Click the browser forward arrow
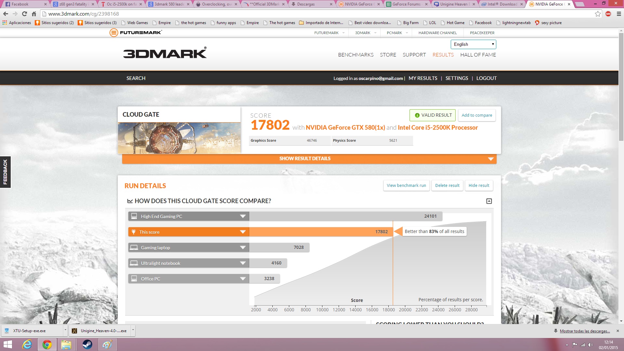The height and width of the screenshot is (351, 624). click(15, 14)
